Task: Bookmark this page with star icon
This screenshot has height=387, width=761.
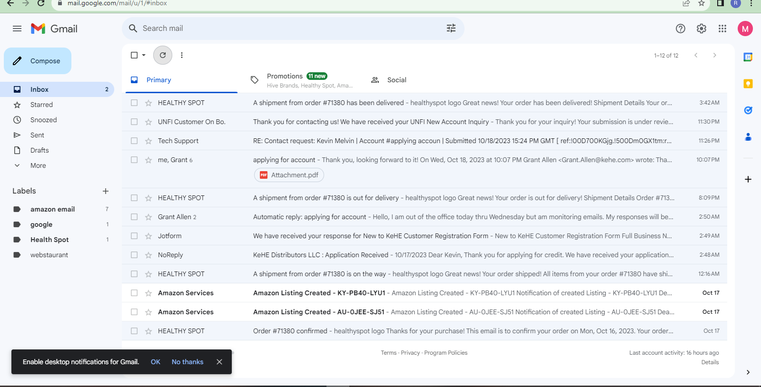Action: pyautogui.click(x=702, y=3)
